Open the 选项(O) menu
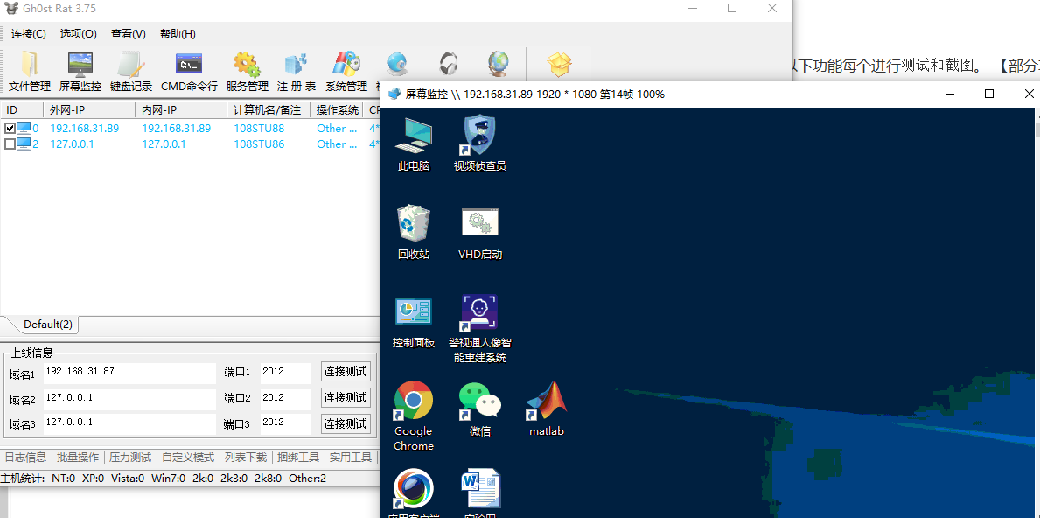 [78, 34]
